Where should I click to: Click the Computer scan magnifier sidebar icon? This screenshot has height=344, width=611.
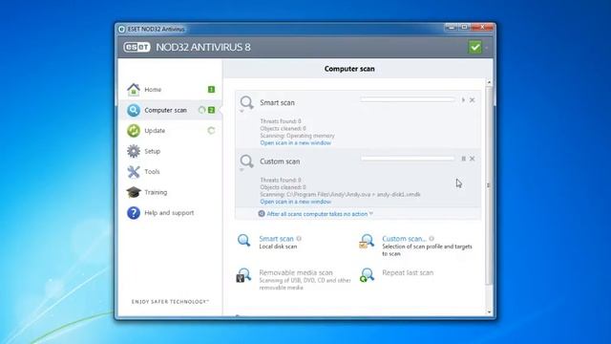[x=134, y=110]
